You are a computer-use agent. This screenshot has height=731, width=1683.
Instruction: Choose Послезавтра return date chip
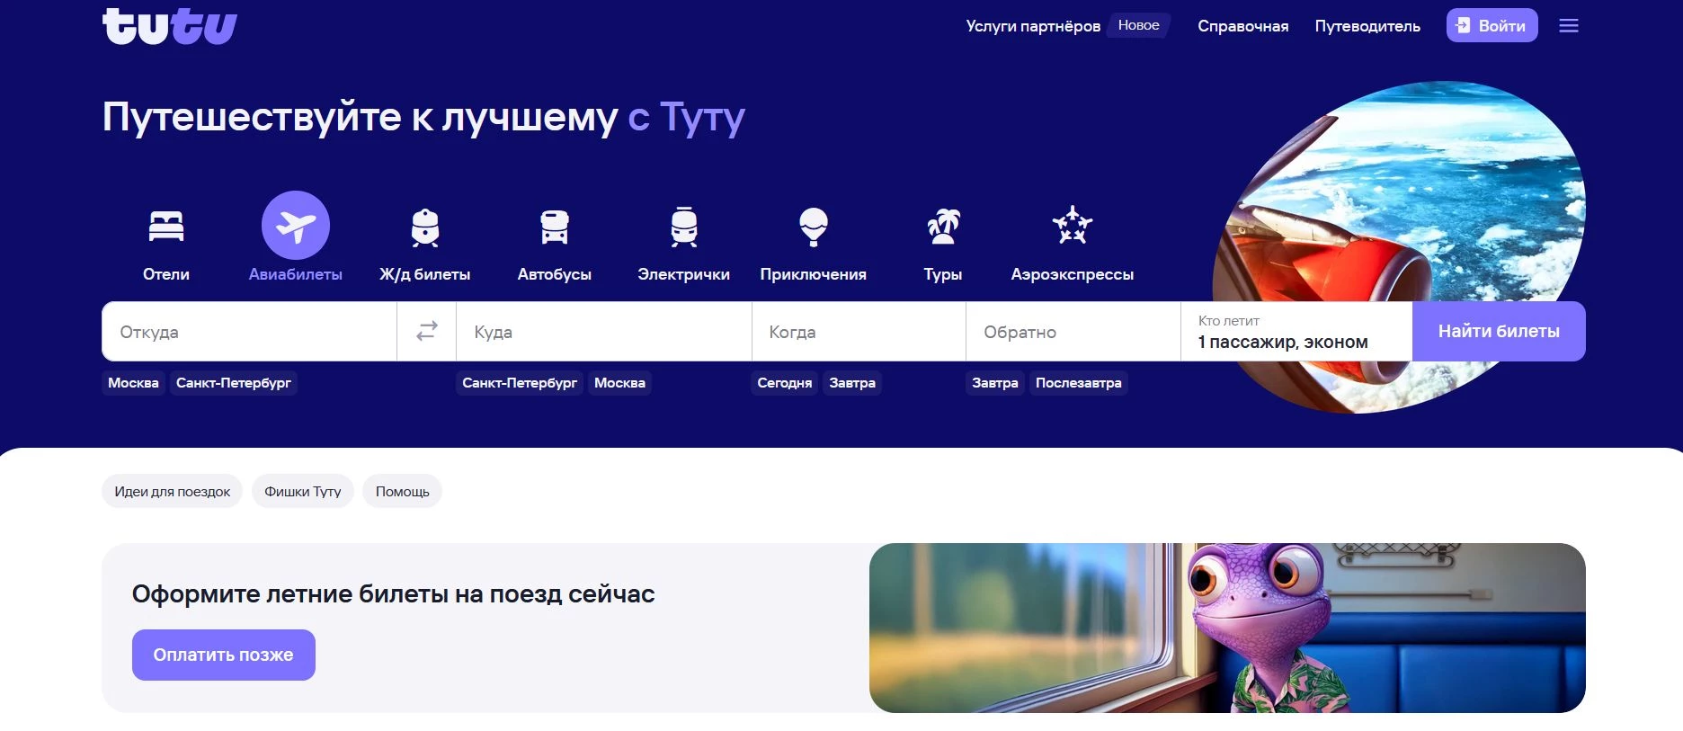[1079, 383]
